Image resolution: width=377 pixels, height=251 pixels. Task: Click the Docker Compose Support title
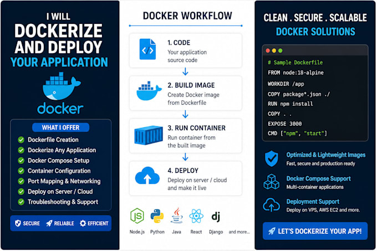(x=319, y=179)
